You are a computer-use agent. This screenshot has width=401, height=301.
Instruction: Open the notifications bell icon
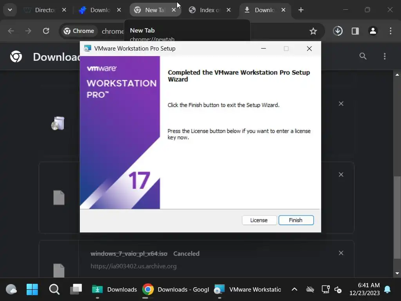click(387, 290)
